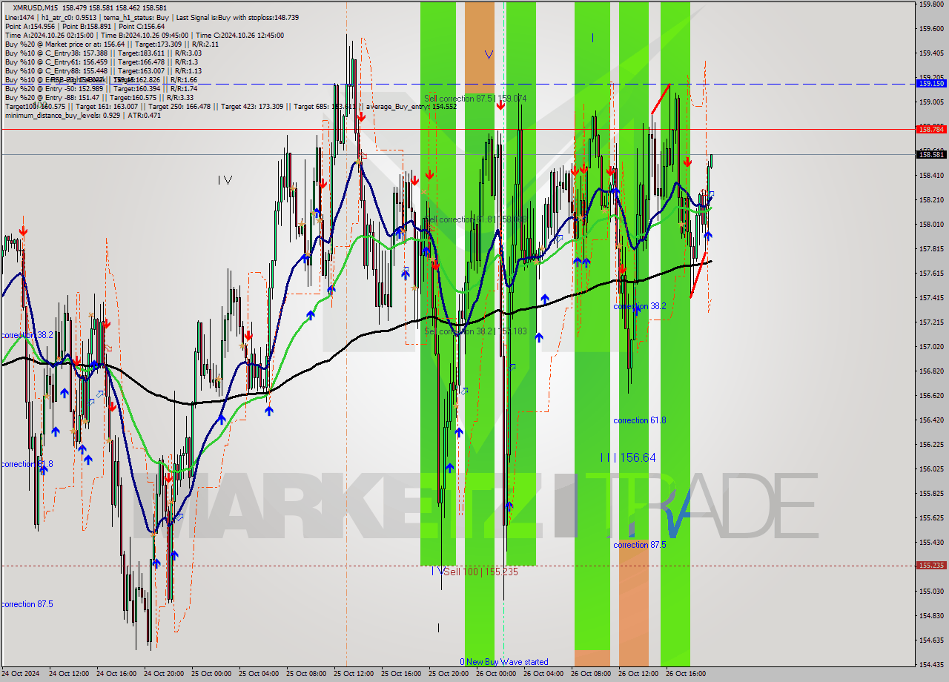Click the 'Time A:2024.10.26 02:15:00' line
Screen dimensions: 949x682
point(49,35)
